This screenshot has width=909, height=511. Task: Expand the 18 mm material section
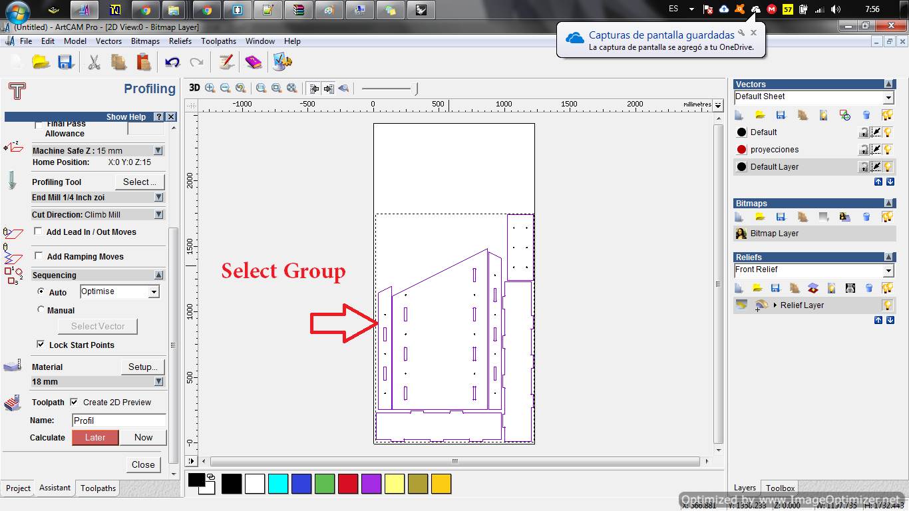pyautogui.click(x=158, y=382)
